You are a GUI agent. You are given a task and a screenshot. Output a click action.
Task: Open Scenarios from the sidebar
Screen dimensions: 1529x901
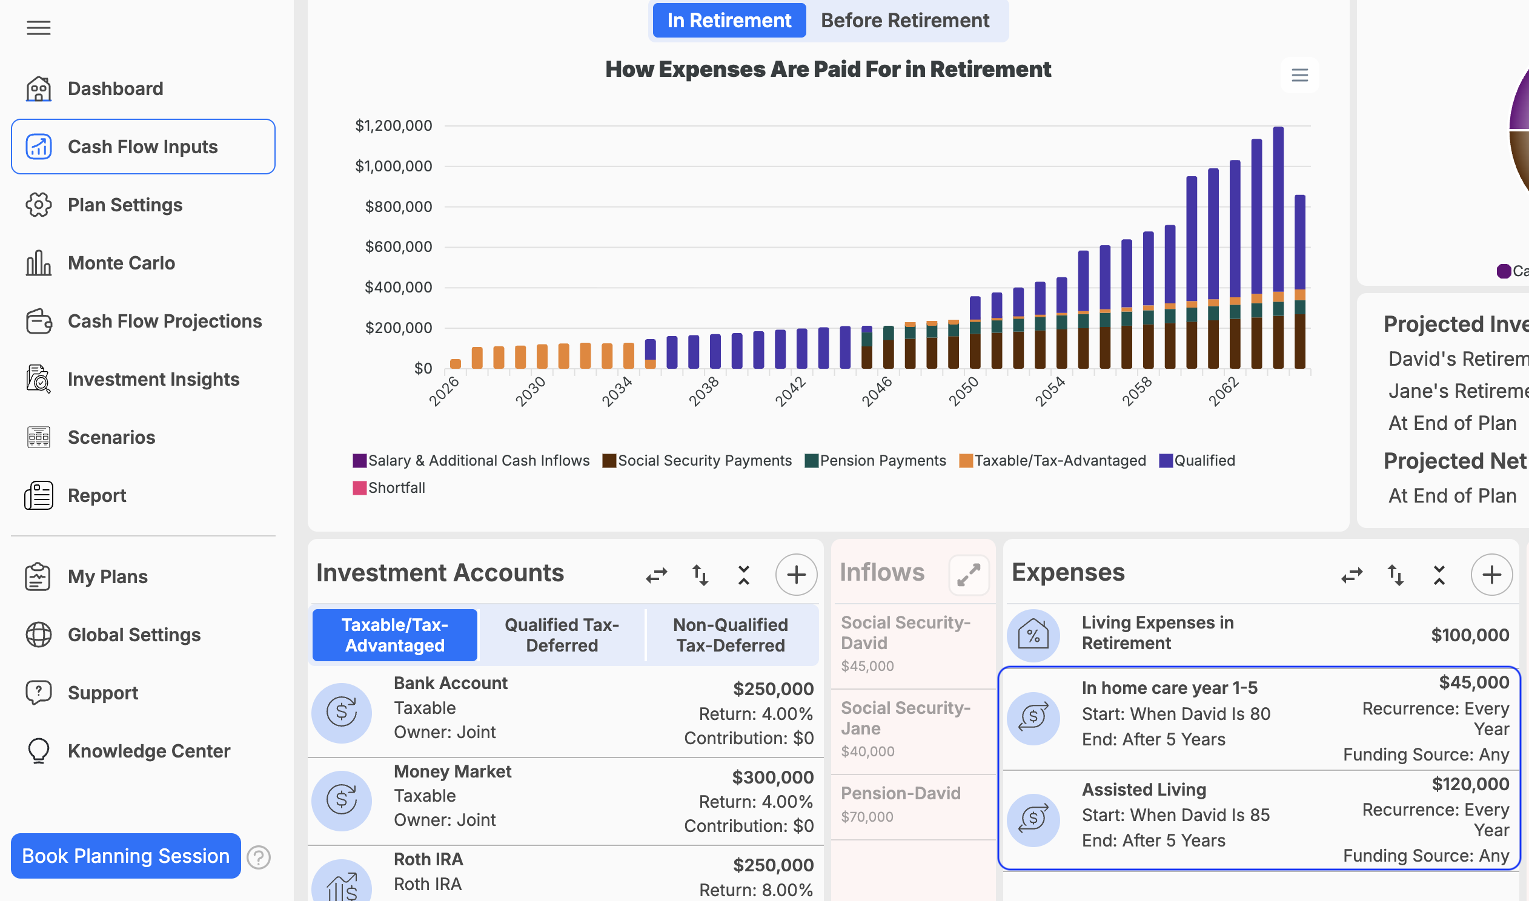click(x=143, y=437)
